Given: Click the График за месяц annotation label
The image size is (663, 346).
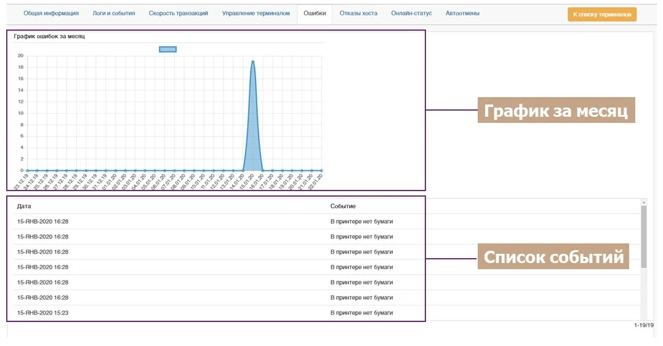Looking at the screenshot, I should point(556,111).
